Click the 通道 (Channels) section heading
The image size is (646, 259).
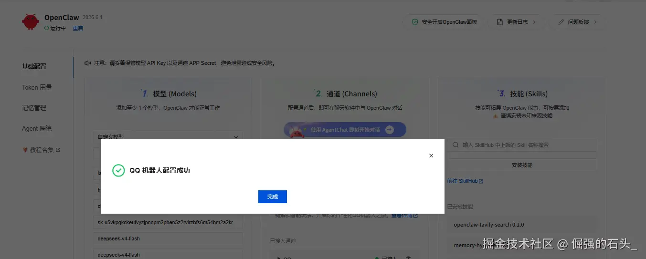tap(352, 94)
